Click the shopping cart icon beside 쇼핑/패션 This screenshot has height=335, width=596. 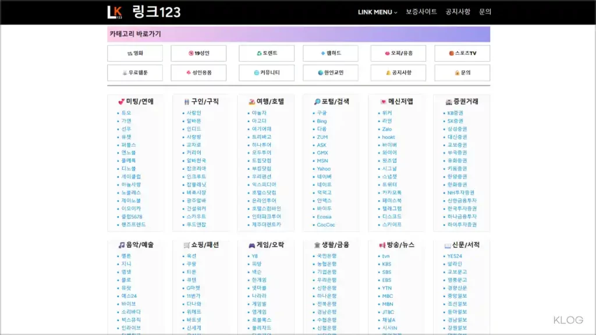[187, 245]
